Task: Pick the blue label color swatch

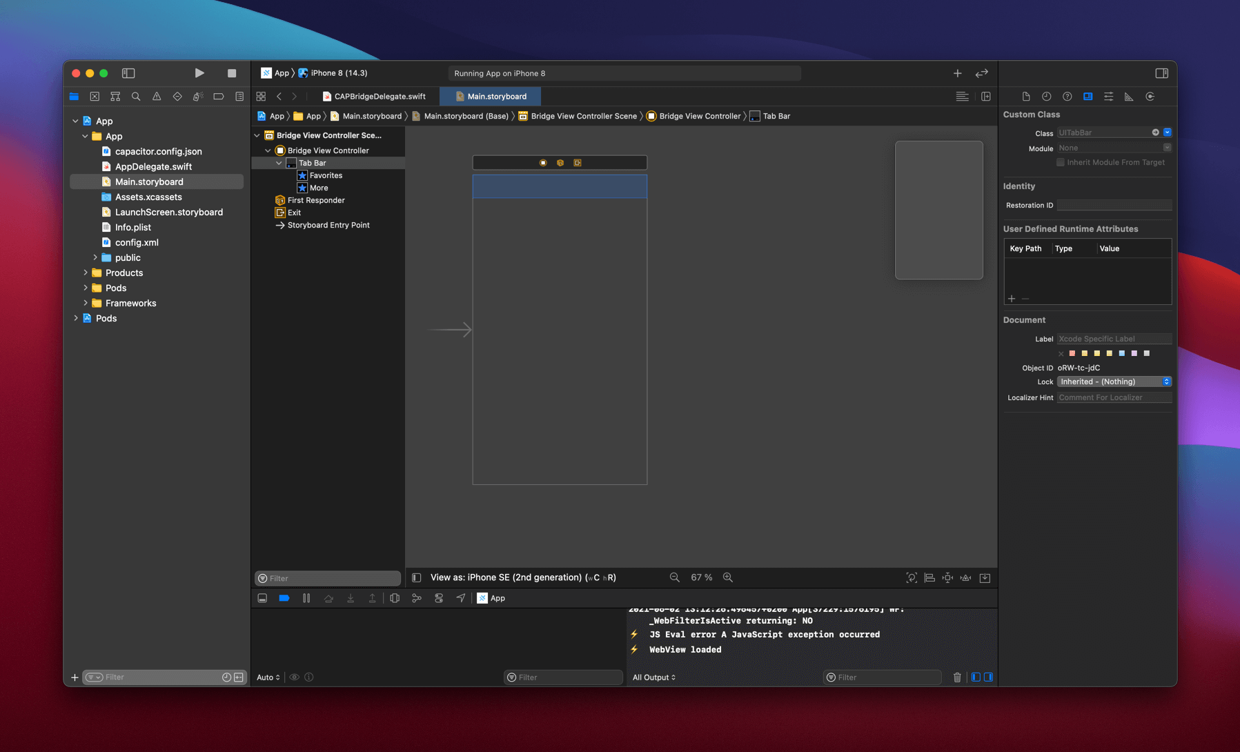Action: 1122,353
